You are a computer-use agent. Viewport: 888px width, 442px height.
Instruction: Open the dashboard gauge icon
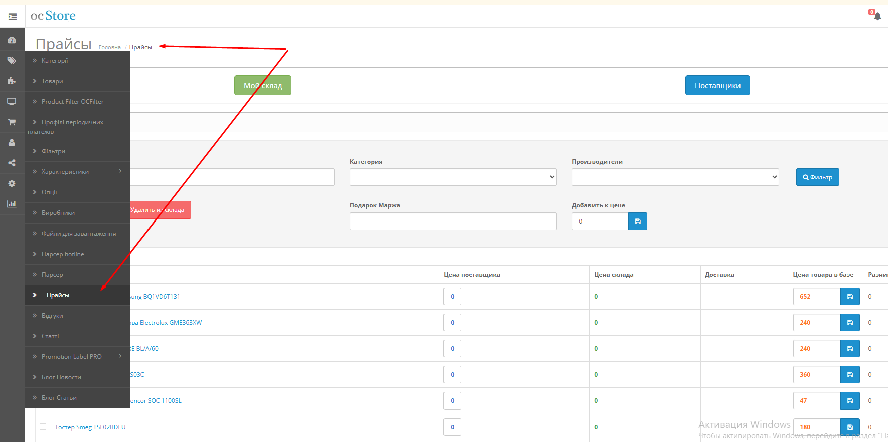tap(12, 40)
